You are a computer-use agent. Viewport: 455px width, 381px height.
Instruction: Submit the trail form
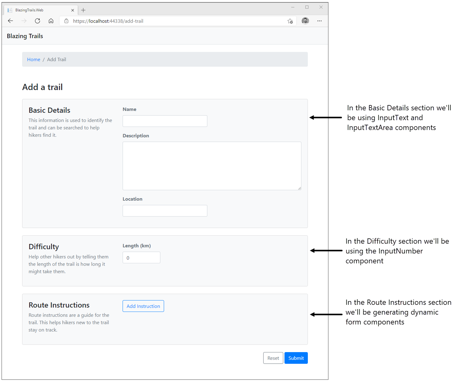(296, 358)
